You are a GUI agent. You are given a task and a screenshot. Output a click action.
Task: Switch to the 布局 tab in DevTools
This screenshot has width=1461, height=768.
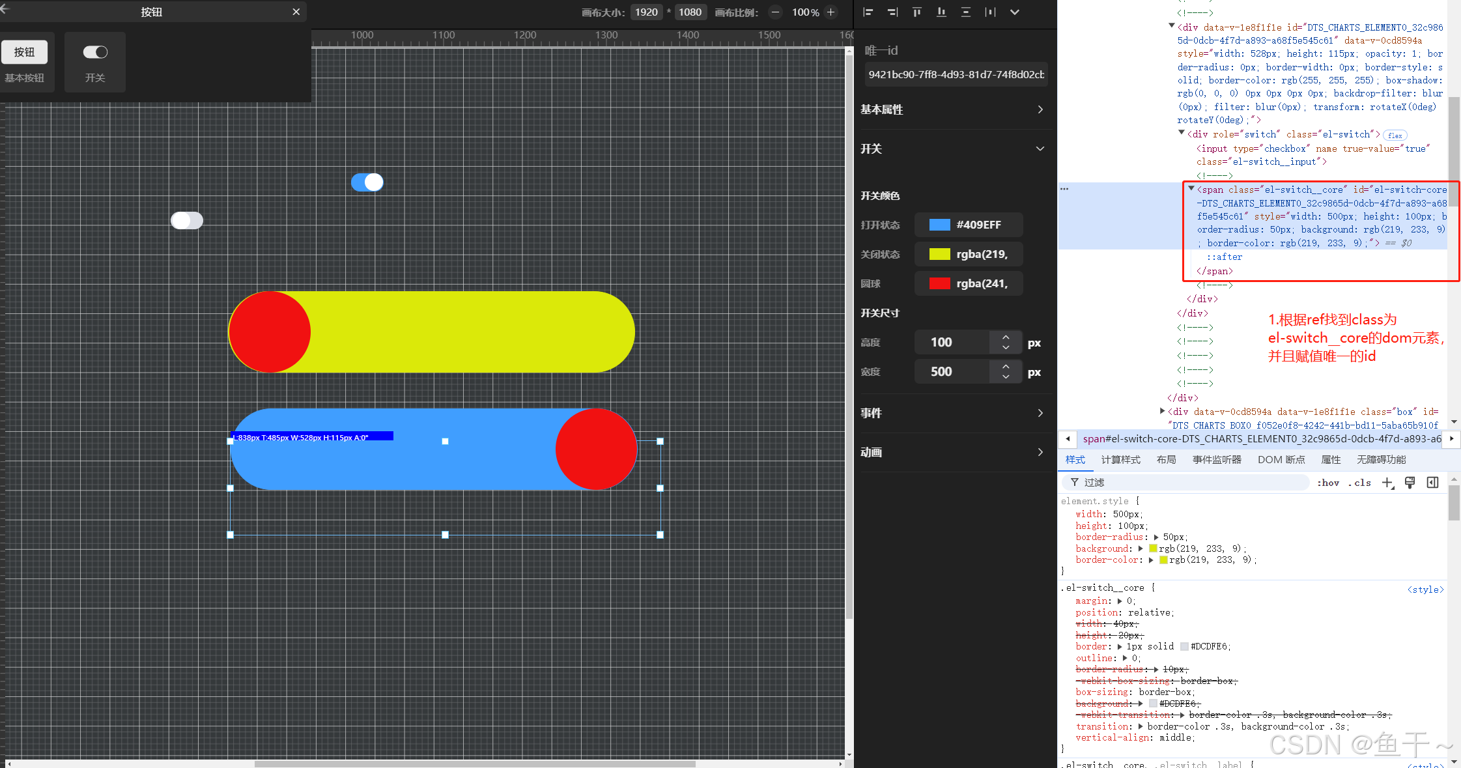coord(1166,460)
